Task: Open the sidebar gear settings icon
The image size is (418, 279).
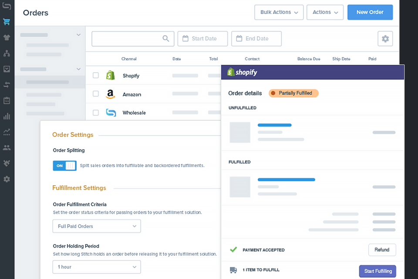Action: click(7, 179)
